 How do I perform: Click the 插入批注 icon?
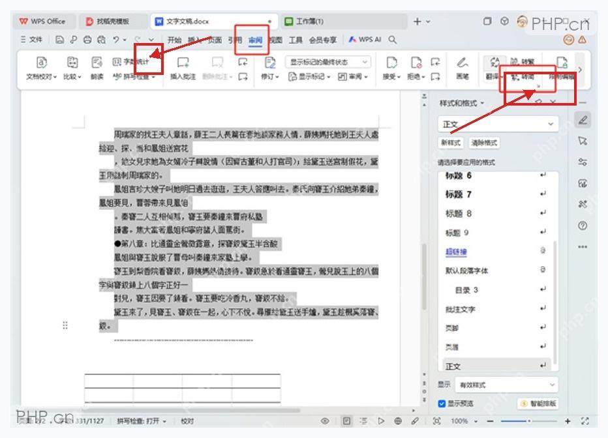click(x=183, y=63)
